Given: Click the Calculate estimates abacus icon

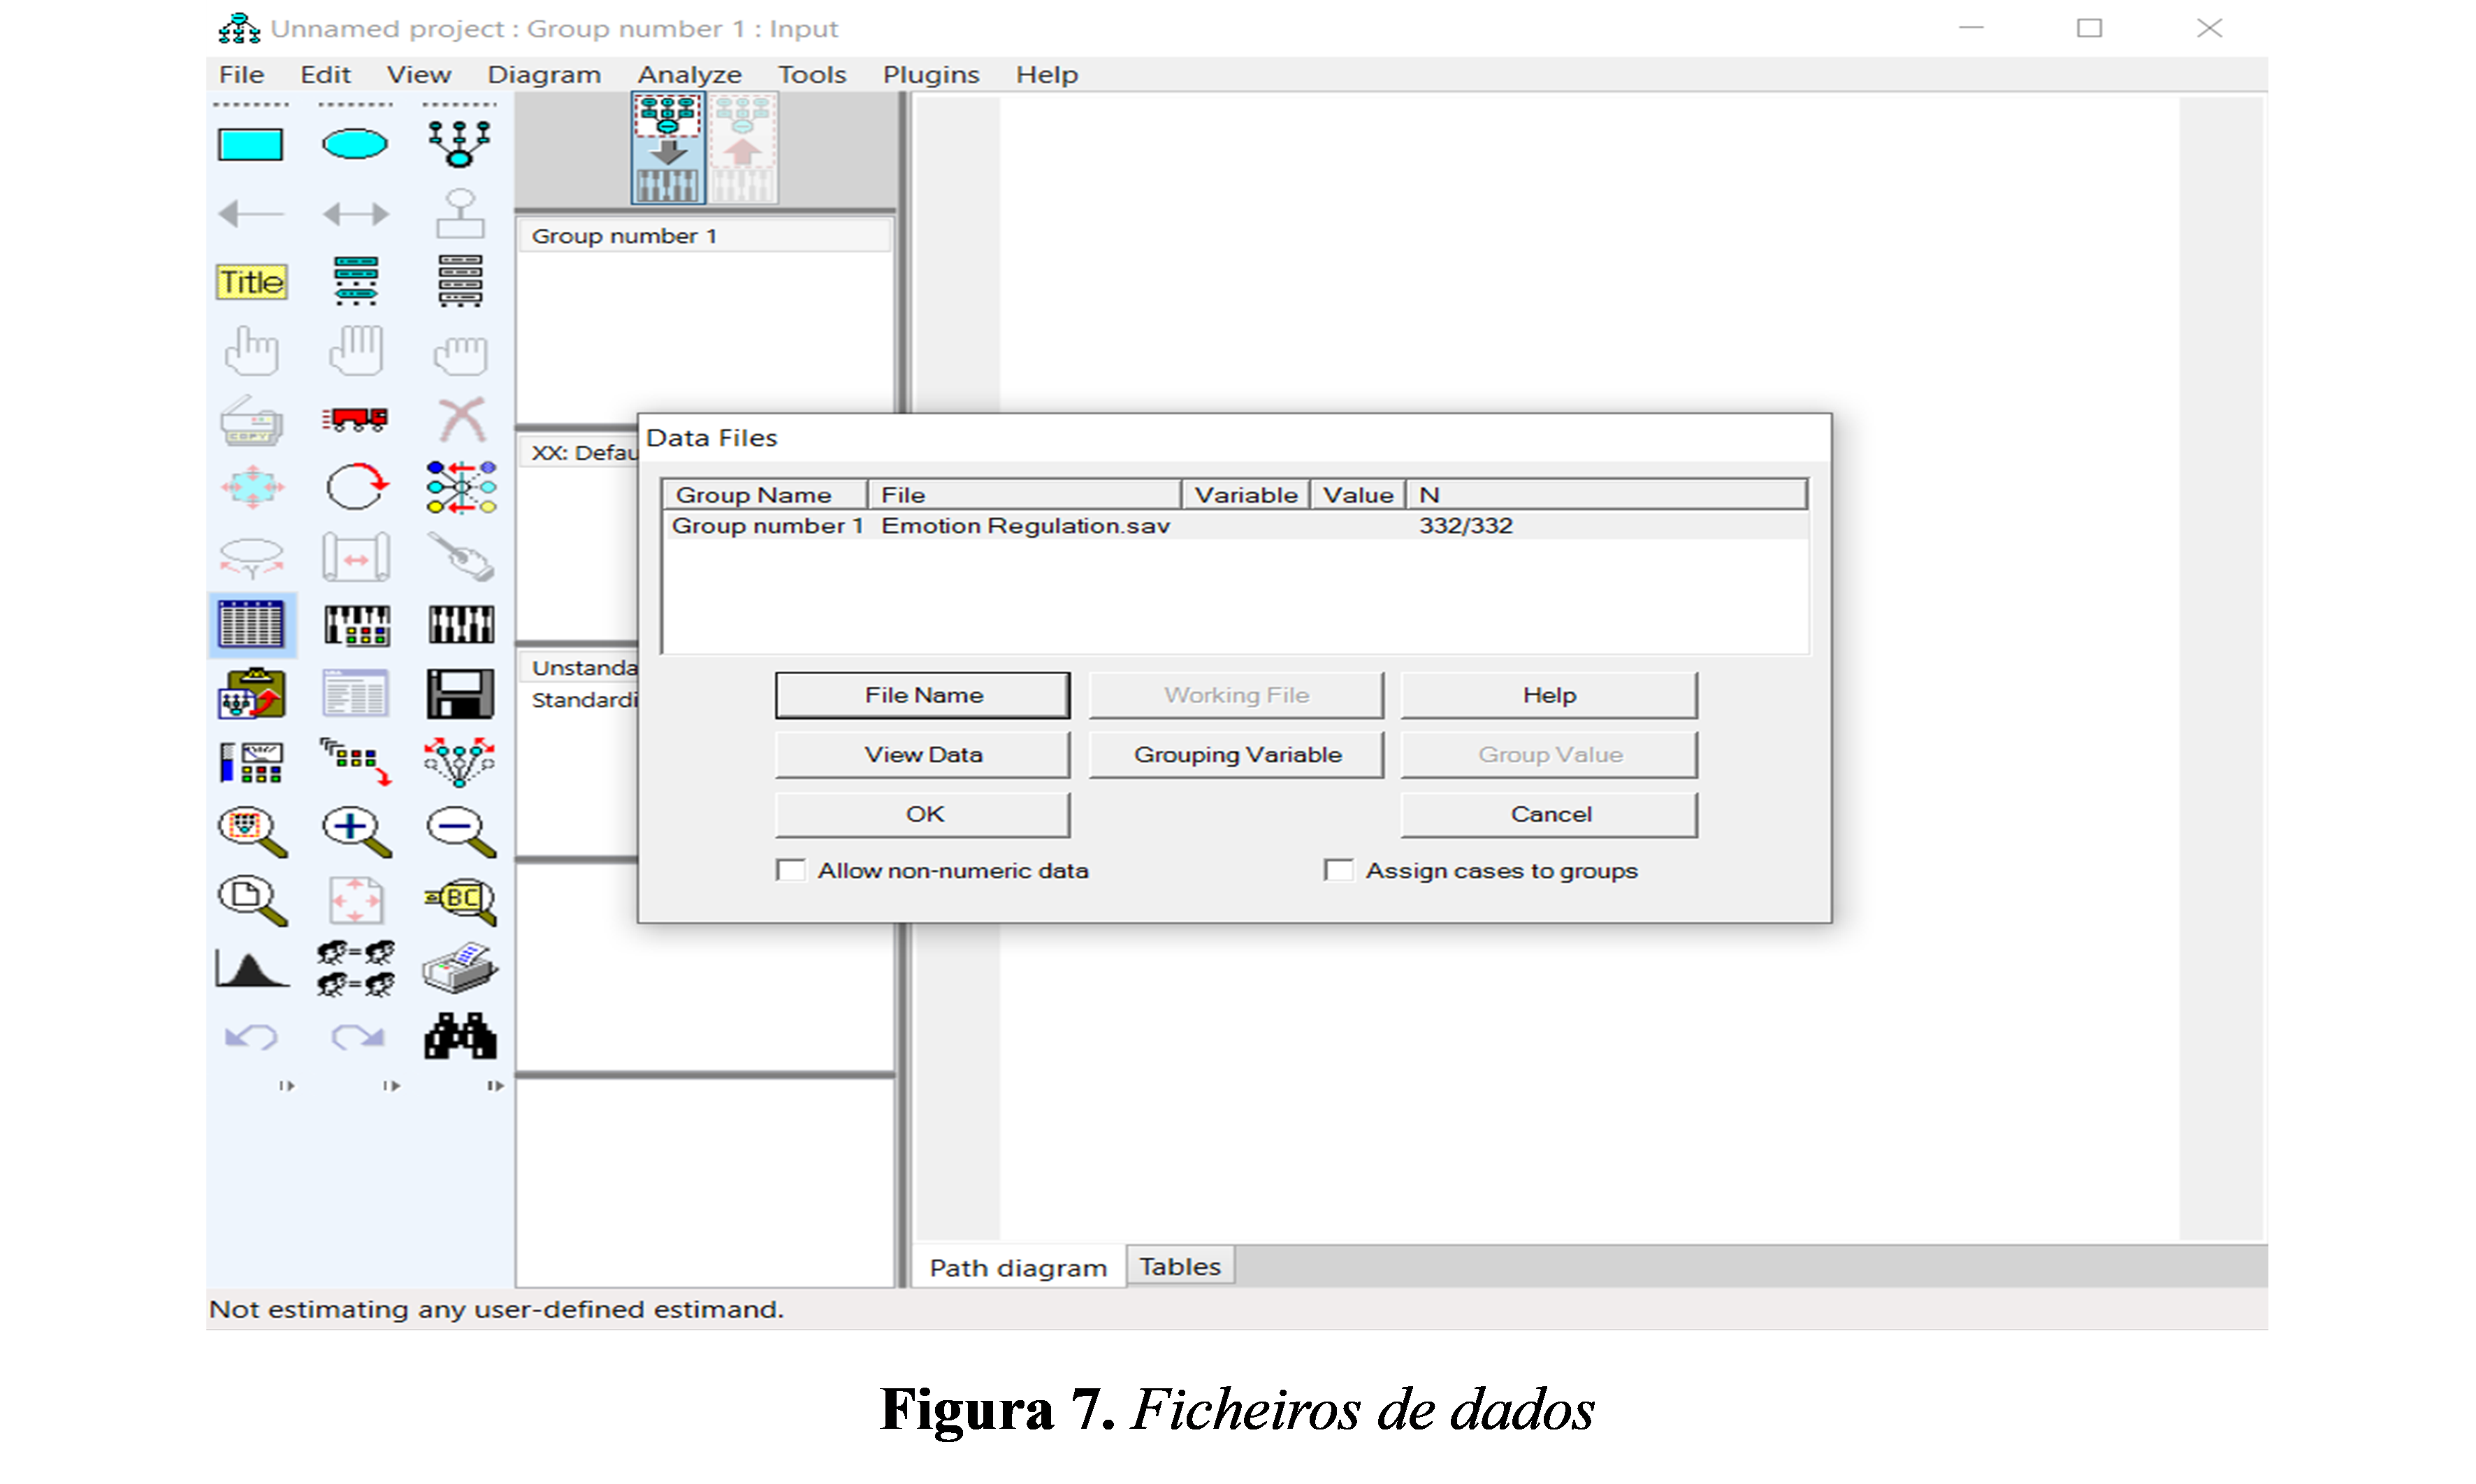Looking at the screenshot, I should [460, 624].
